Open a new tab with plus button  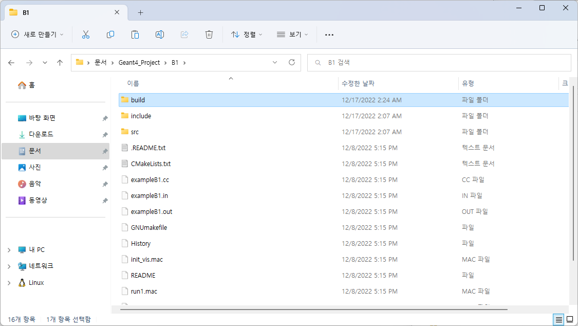(140, 12)
